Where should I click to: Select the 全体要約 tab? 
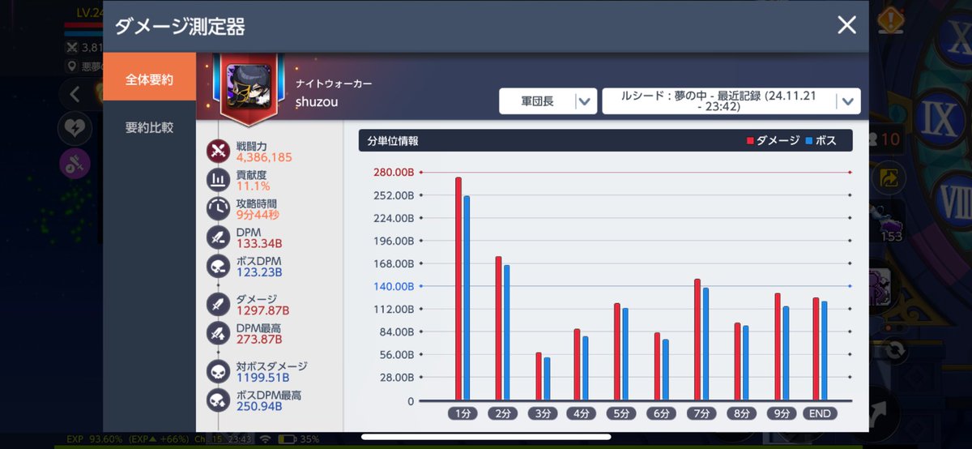[x=149, y=79]
